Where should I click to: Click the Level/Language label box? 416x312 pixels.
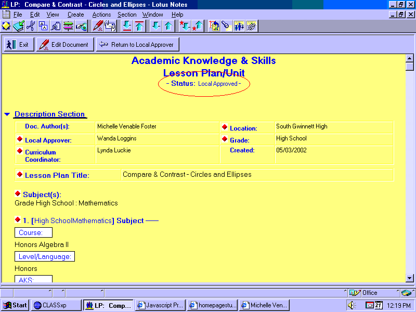coord(45,256)
